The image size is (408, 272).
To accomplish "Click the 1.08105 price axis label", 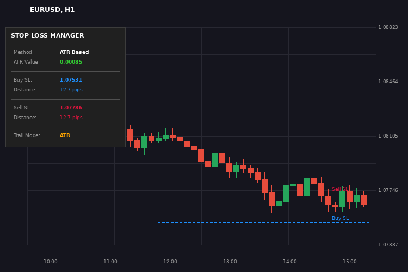I will click(x=388, y=136).
